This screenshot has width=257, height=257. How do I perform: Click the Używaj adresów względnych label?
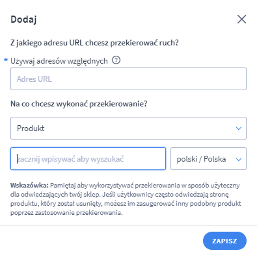tap(59, 61)
